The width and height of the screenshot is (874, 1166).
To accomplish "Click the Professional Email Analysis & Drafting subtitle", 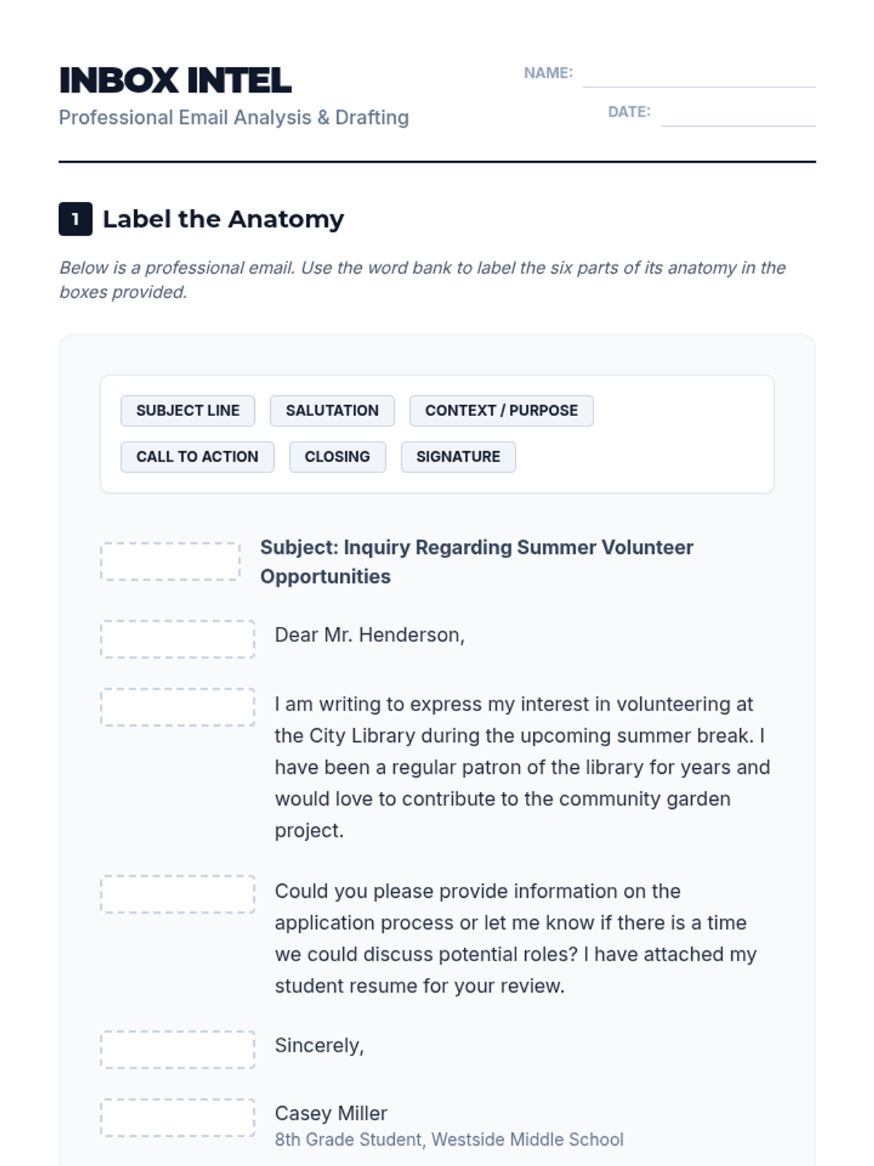I will 234,117.
